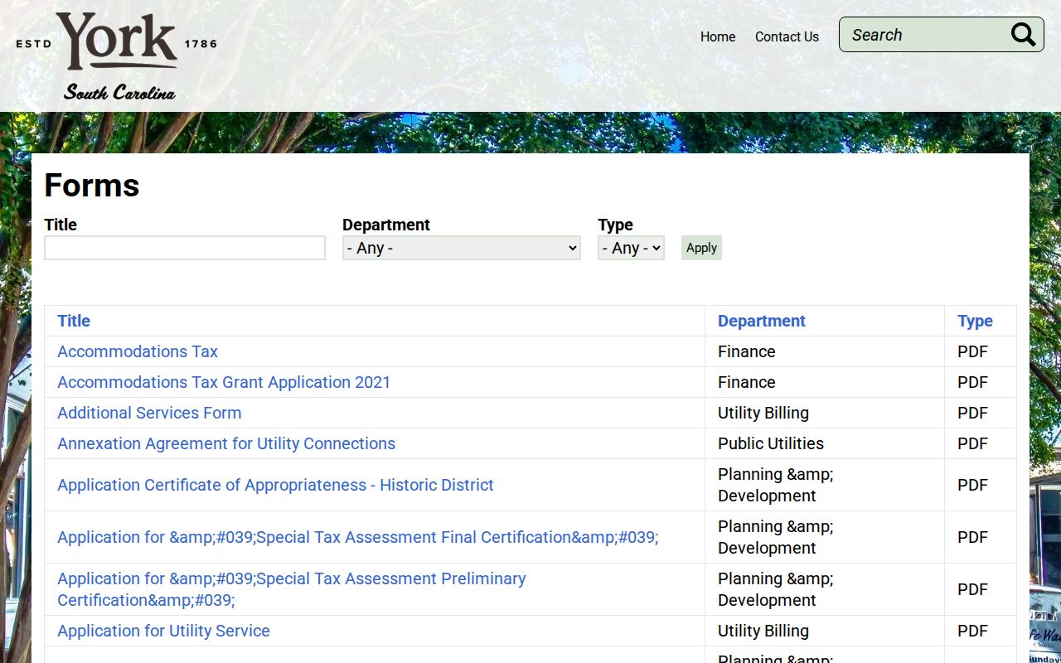Sort the table by Type column
Viewport: 1061px width, 663px height.
click(x=975, y=321)
